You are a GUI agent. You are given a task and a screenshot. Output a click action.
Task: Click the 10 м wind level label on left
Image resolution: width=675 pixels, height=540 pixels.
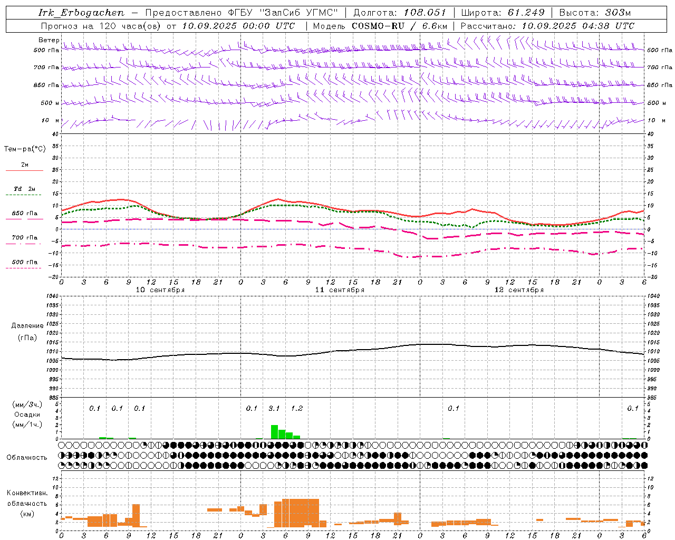click(x=50, y=120)
